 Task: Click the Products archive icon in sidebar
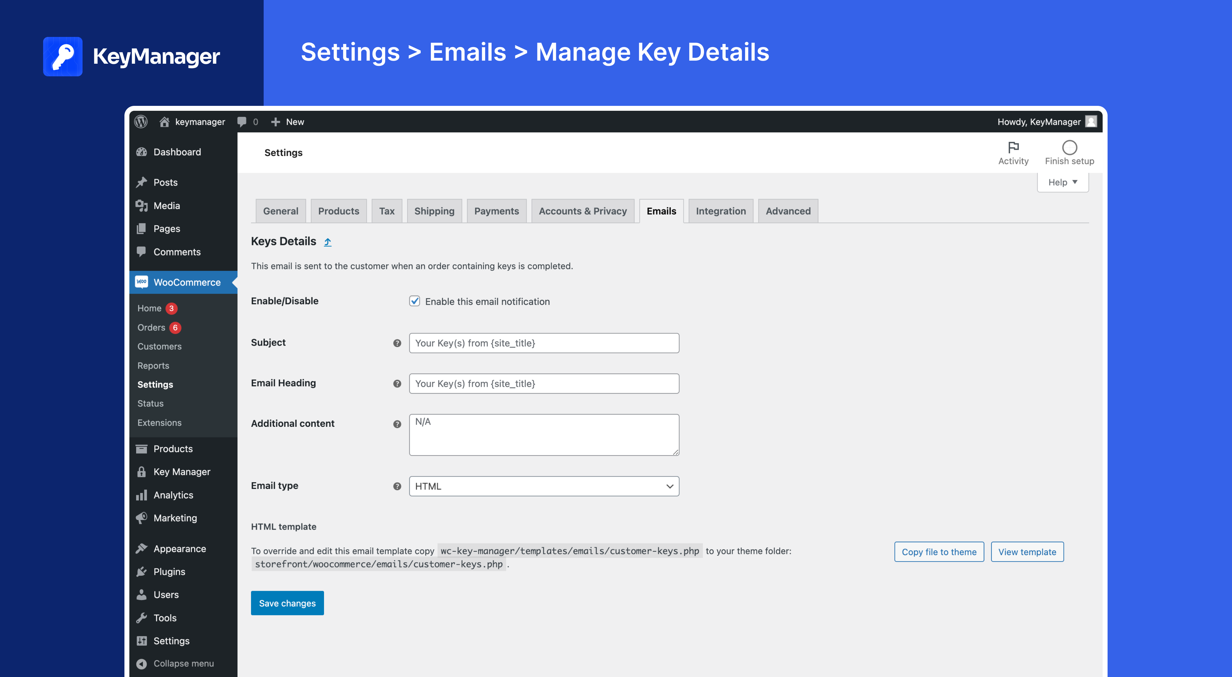pyautogui.click(x=142, y=449)
